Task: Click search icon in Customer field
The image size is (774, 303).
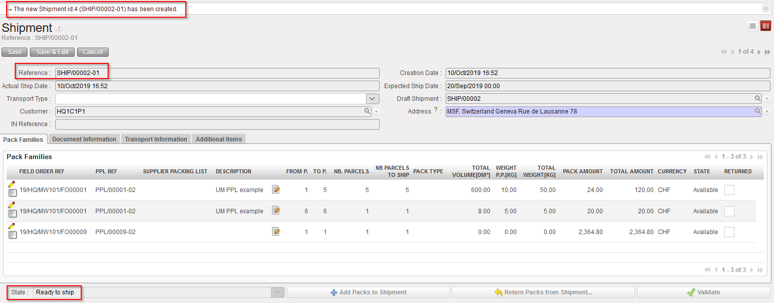Action: pyautogui.click(x=367, y=111)
